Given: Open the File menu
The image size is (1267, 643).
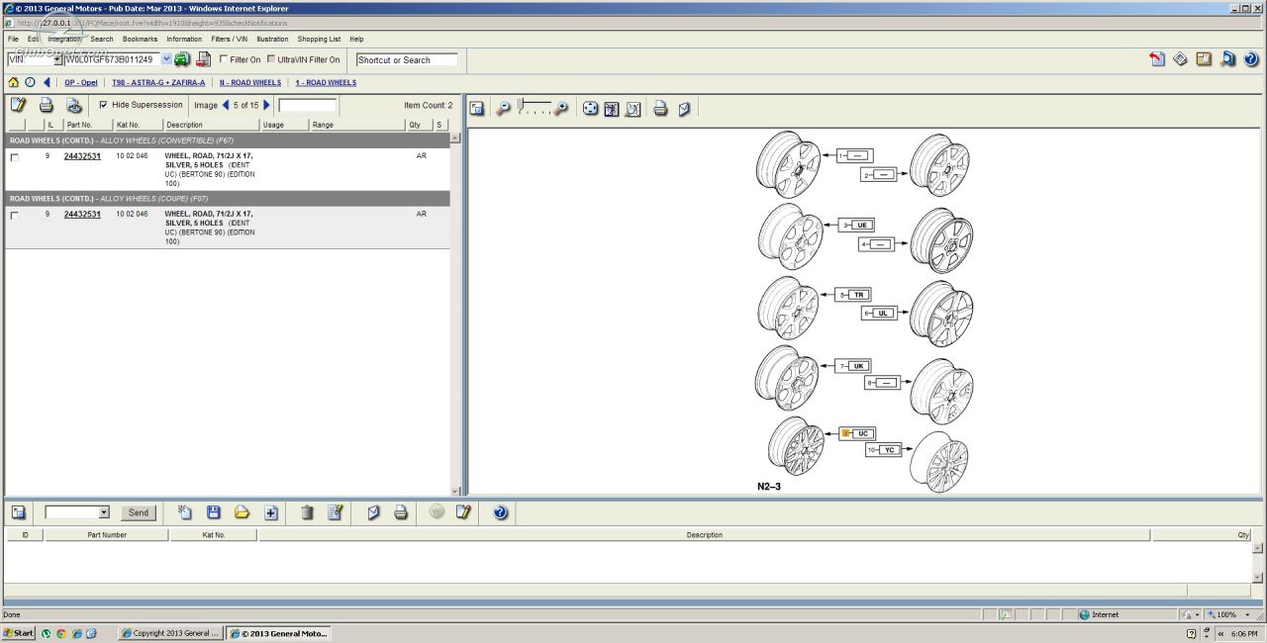Looking at the screenshot, I should click(x=13, y=40).
